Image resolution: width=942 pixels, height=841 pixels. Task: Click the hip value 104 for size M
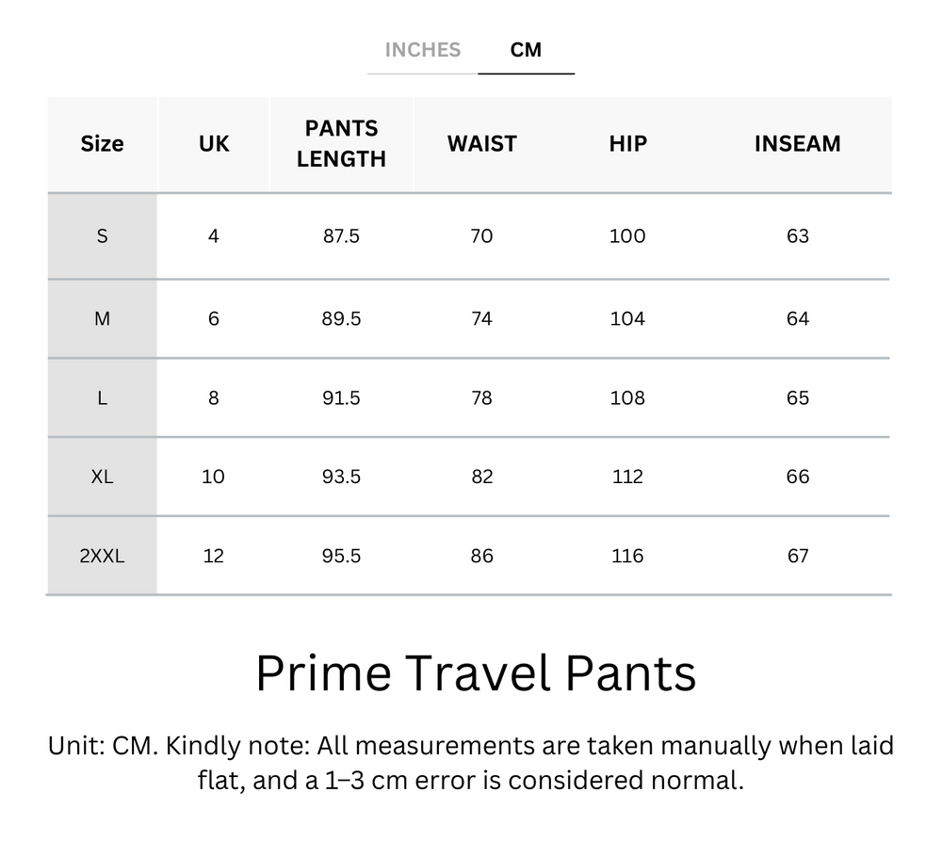pos(626,318)
